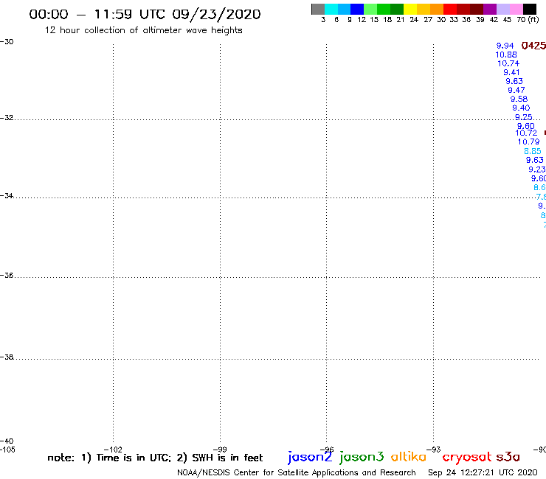Click the note about UTC time and SWH feet
Image resolution: width=546 pixels, height=479 pixels.
pyautogui.click(x=155, y=458)
